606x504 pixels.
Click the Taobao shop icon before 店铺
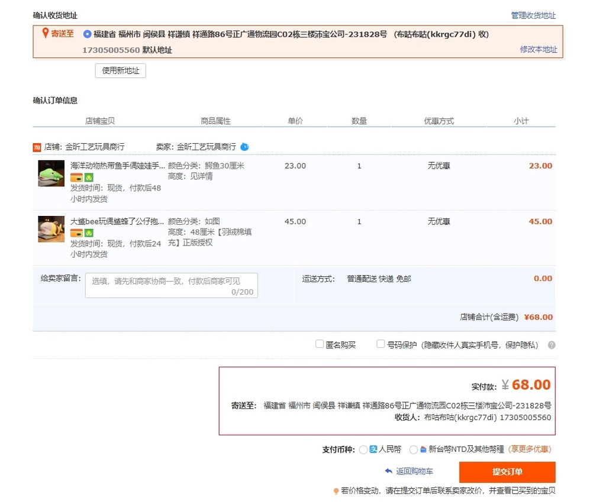point(37,147)
